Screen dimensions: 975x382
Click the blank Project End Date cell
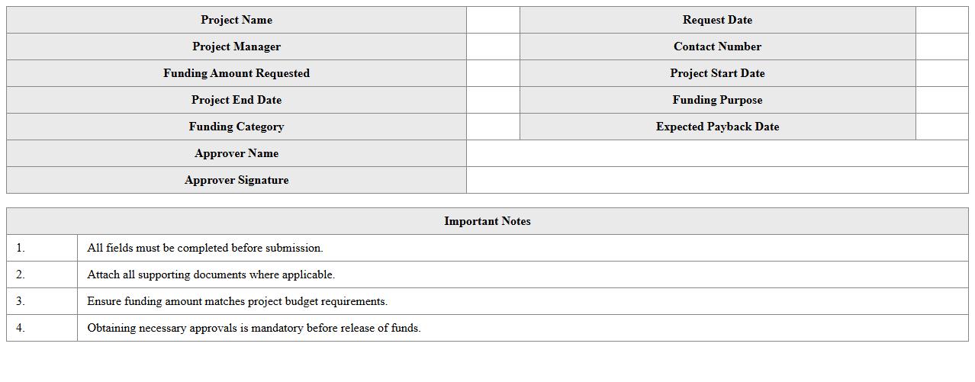click(493, 100)
